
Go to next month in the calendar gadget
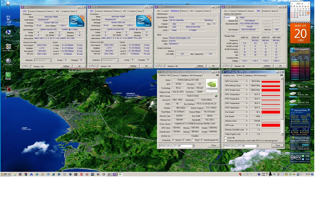point(308,3)
